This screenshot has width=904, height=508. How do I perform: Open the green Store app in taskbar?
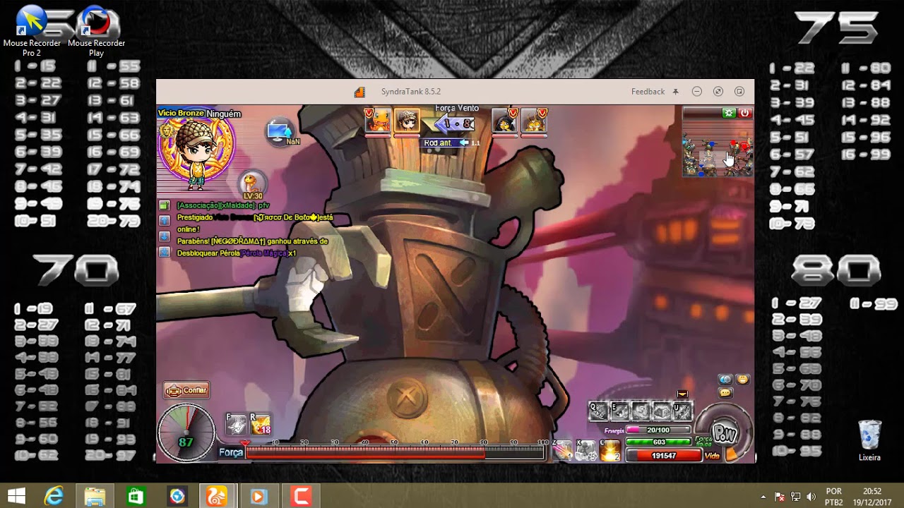(136, 497)
